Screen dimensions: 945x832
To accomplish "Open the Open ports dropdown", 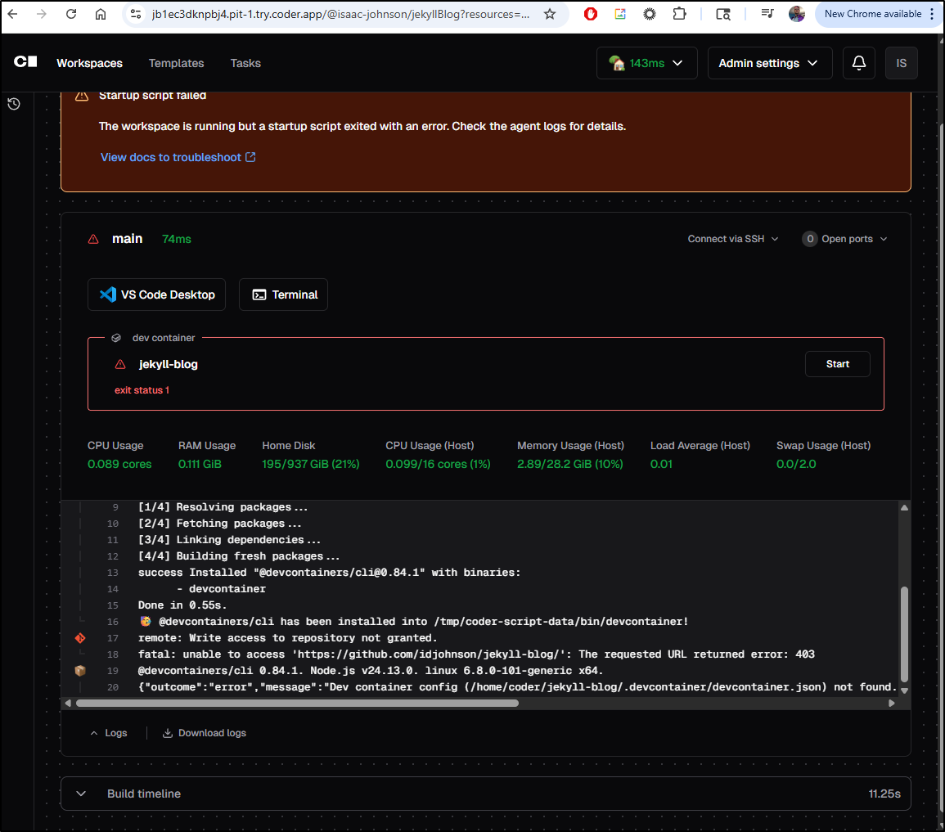I will [844, 239].
